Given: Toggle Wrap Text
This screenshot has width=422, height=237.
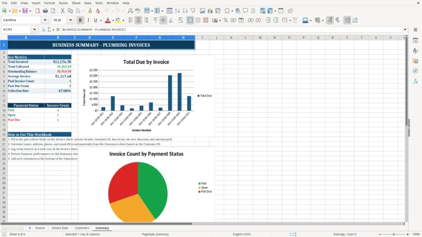Looking at the screenshot, I should [x=181, y=20].
